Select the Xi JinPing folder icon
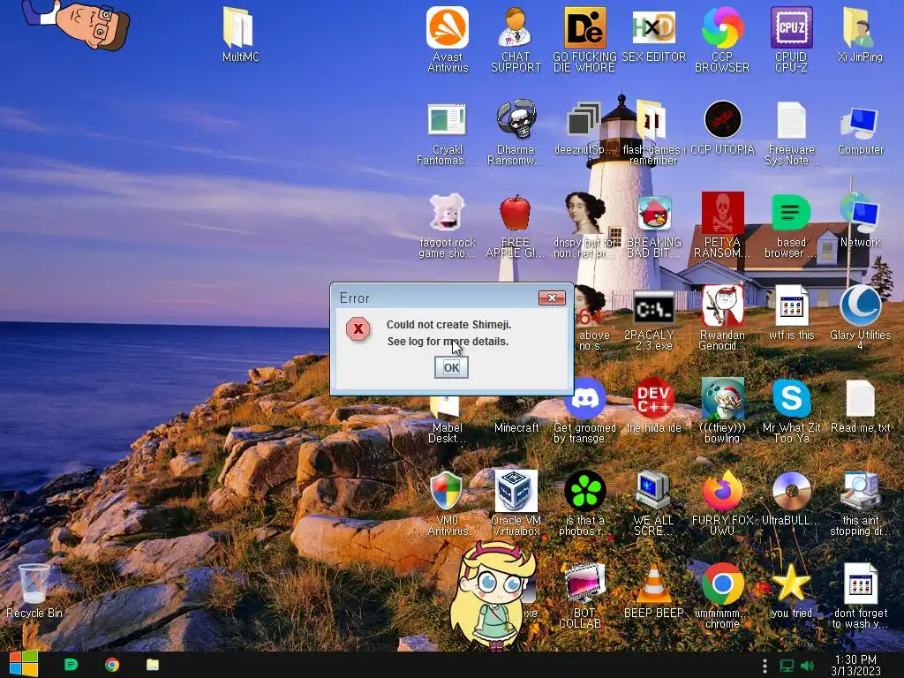This screenshot has width=904, height=678. coord(860,27)
